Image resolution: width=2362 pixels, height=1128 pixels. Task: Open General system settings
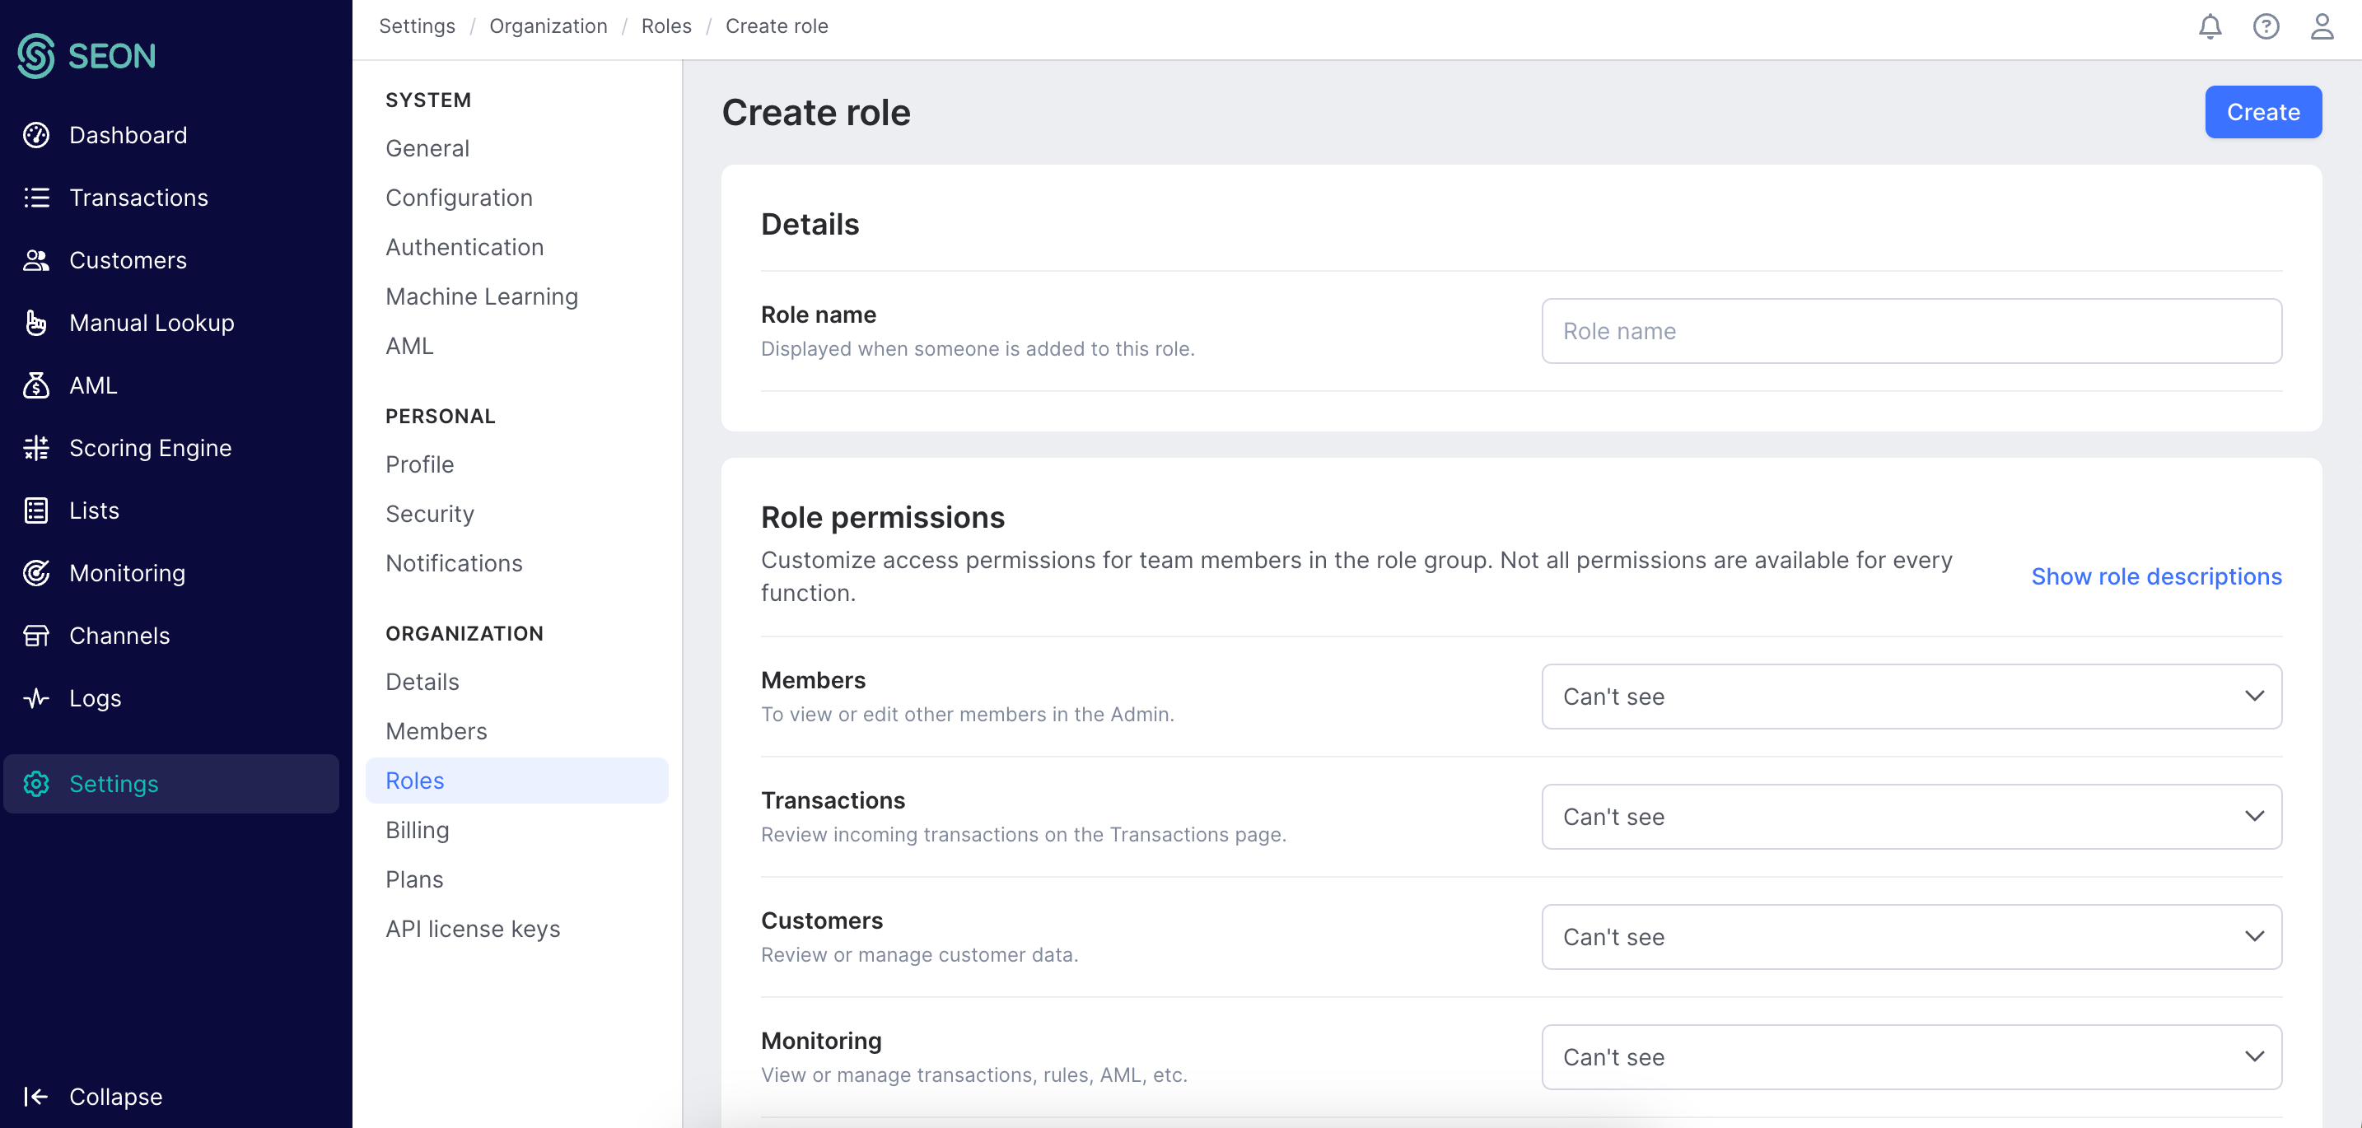click(427, 148)
